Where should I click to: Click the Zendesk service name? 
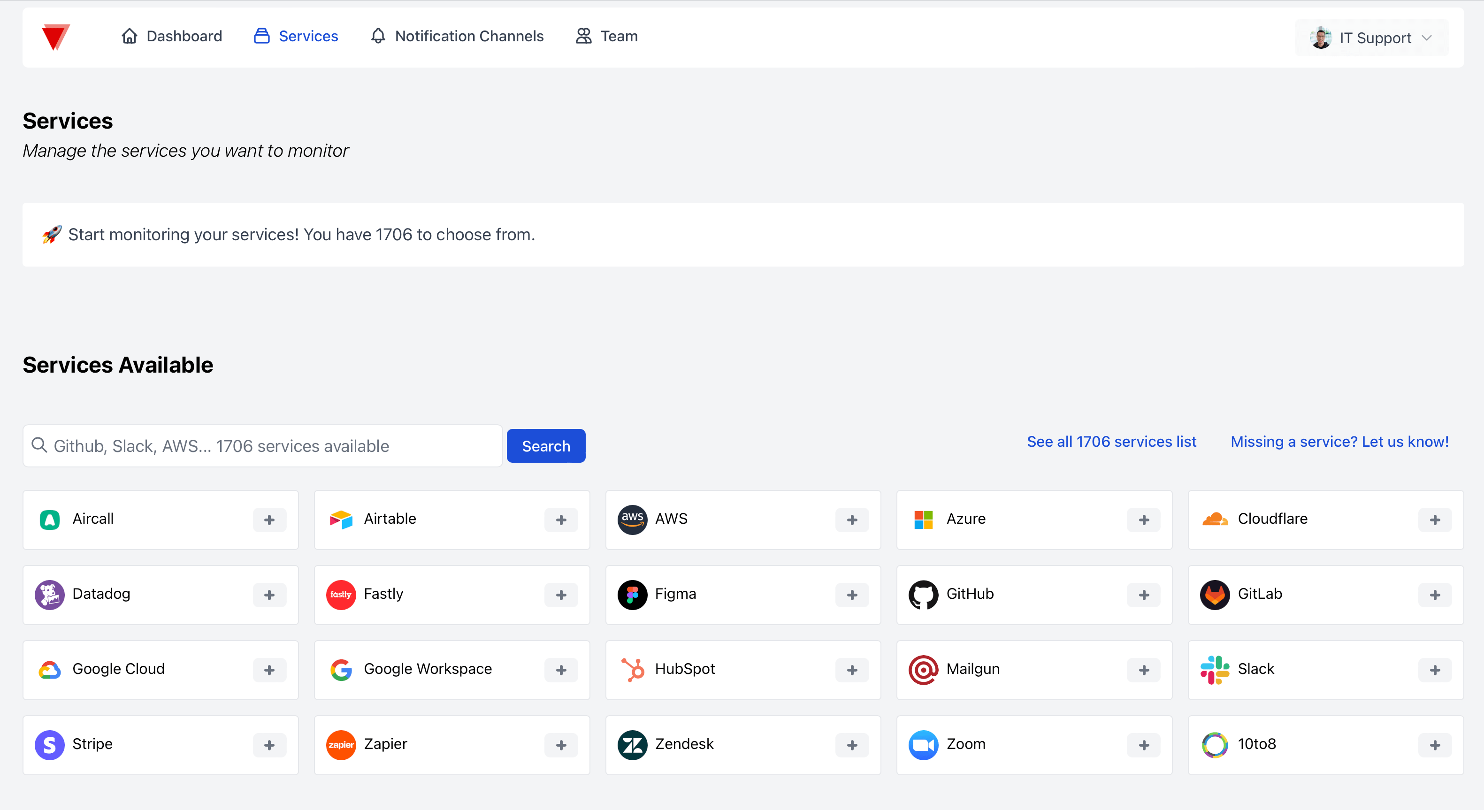[x=684, y=744]
